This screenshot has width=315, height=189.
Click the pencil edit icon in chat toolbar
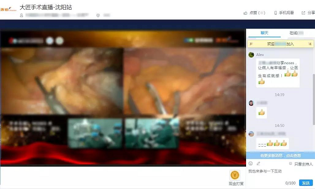tap(258, 164)
